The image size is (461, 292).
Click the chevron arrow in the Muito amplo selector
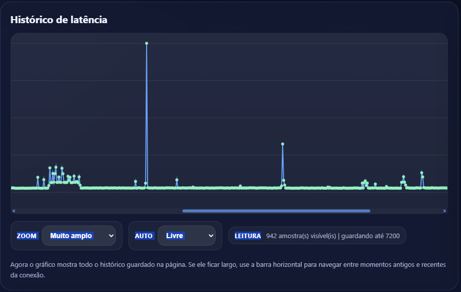point(111,236)
